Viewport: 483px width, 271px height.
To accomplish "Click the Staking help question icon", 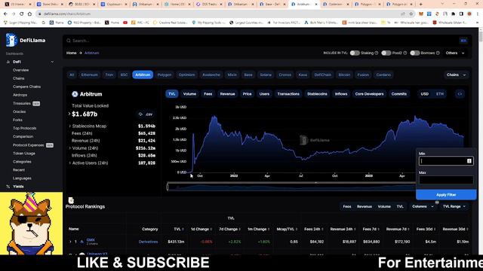I will (377, 53).
